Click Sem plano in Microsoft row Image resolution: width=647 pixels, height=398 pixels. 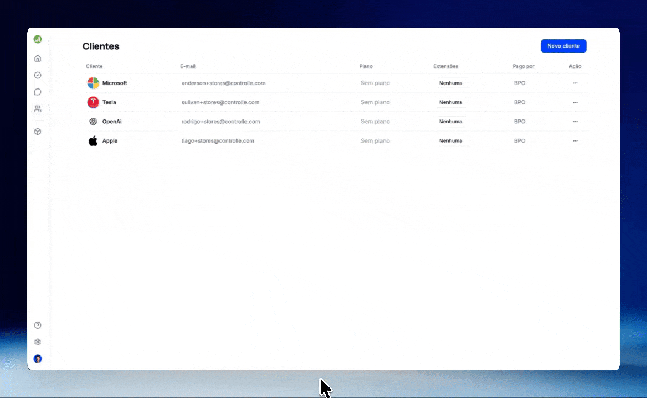(x=375, y=83)
